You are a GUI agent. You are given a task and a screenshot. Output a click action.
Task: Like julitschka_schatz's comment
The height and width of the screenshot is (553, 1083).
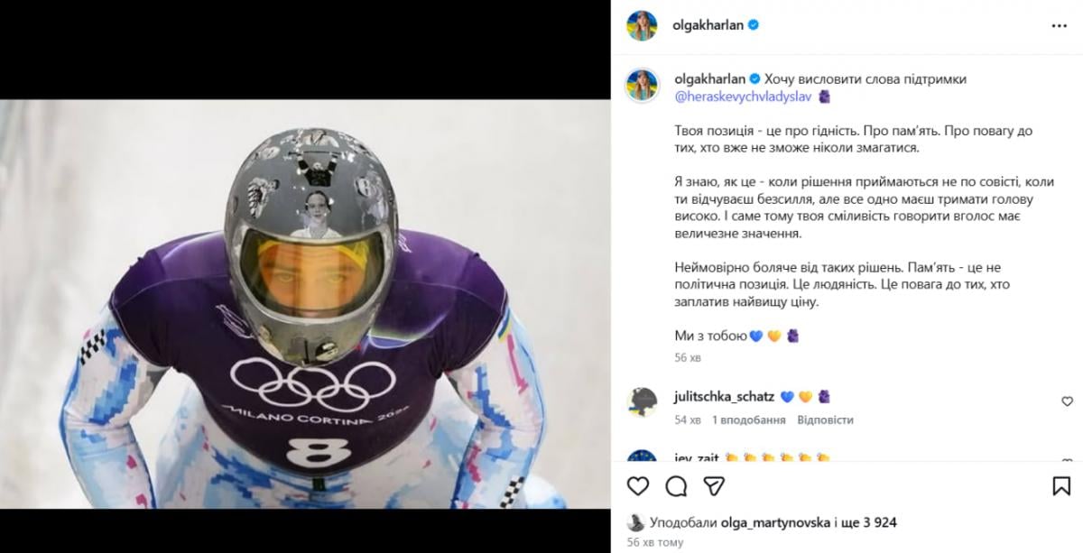(x=1067, y=401)
